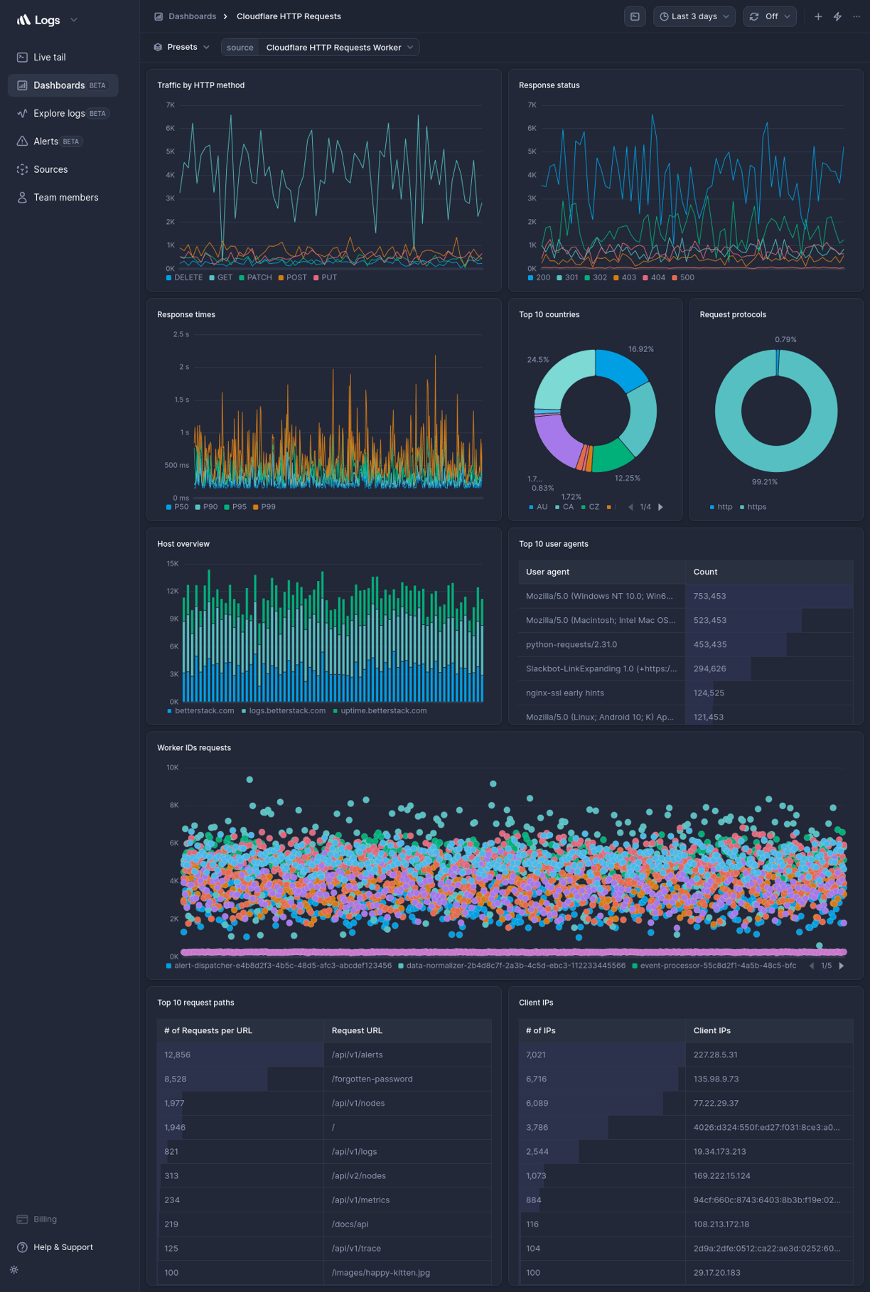This screenshot has width=870, height=1292.
Task: Go to previous page of worker IDs legend
Action: click(x=812, y=966)
